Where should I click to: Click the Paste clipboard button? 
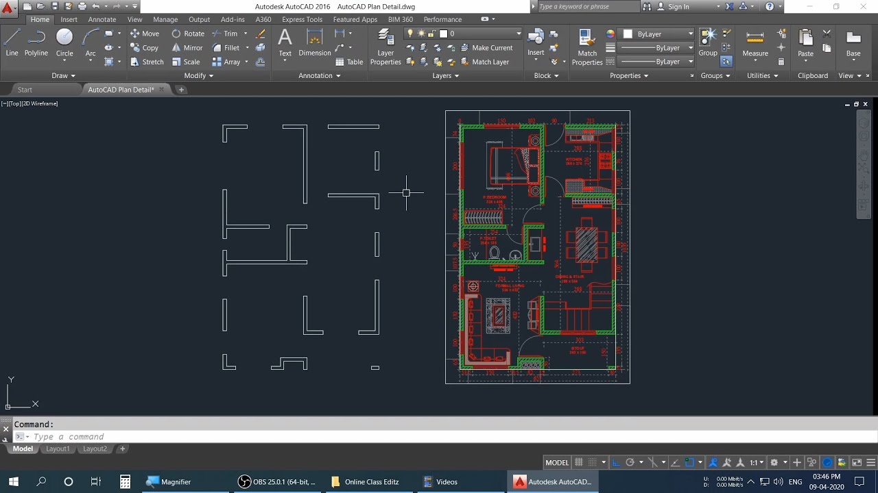(805, 43)
